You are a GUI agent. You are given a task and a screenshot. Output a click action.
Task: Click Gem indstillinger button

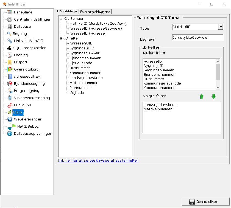pyautogui.click(x=205, y=202)
